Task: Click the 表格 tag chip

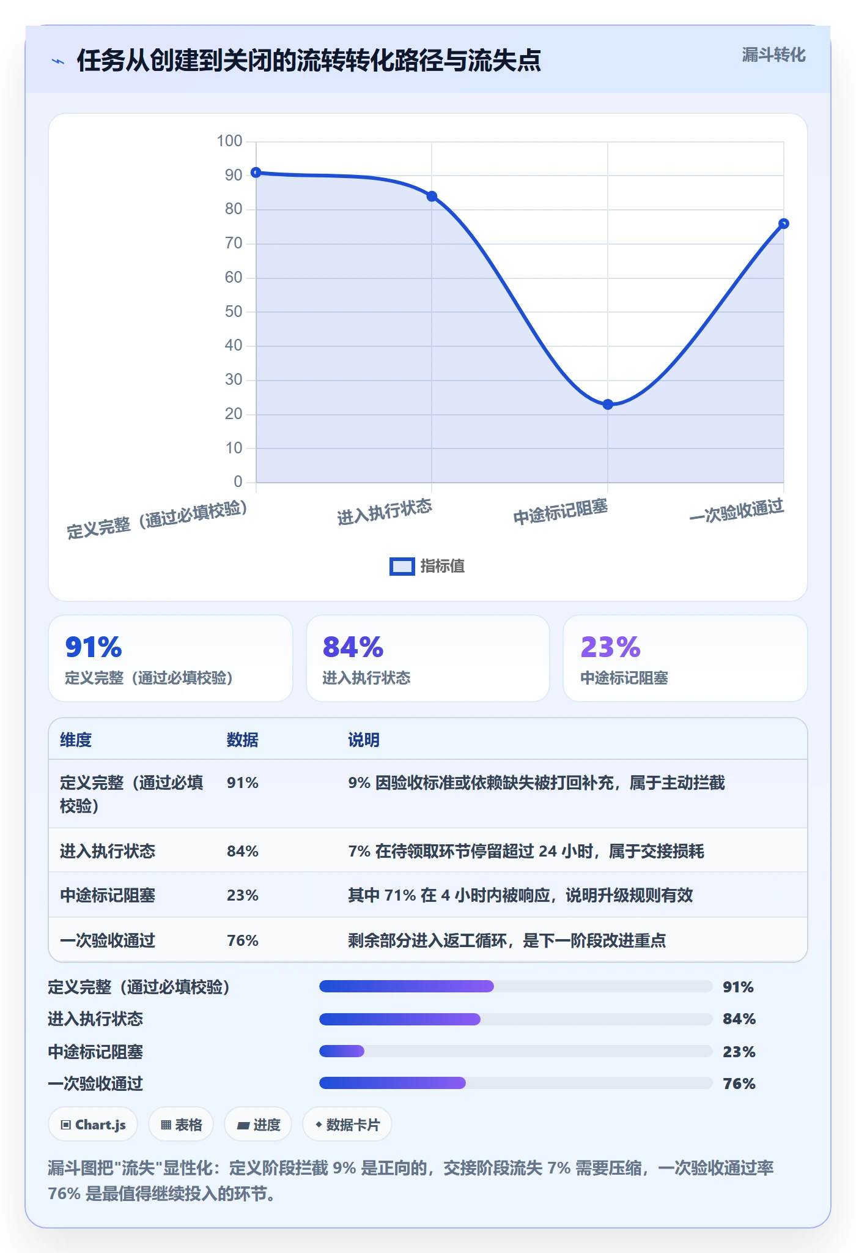Action: (181, 1125)
